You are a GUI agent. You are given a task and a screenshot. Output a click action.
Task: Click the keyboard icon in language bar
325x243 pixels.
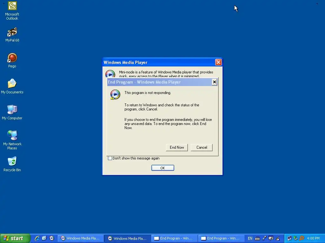257,239
